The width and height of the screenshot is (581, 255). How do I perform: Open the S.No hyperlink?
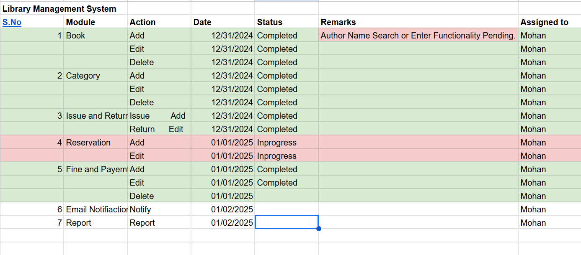point(12,23)
